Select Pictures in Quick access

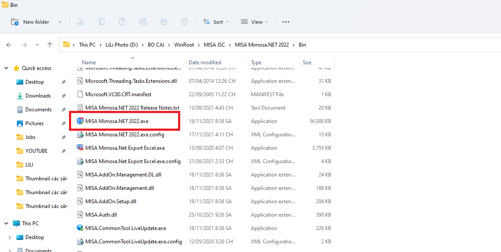[34, 123]
